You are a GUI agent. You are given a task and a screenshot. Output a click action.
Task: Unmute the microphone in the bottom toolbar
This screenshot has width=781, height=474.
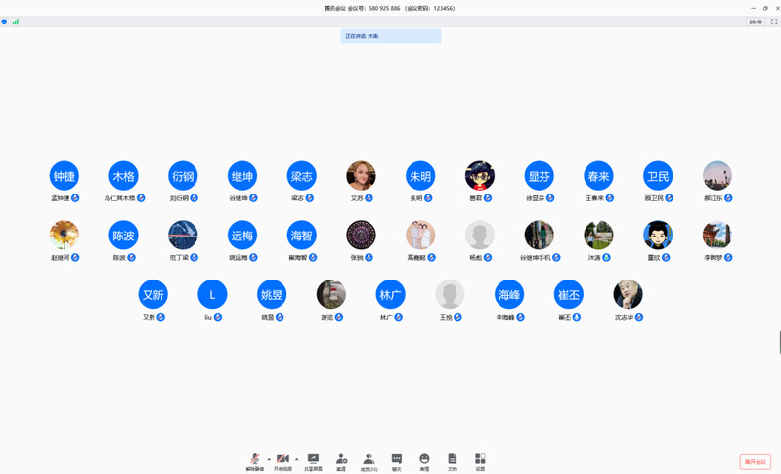click(x=254, y=460)
